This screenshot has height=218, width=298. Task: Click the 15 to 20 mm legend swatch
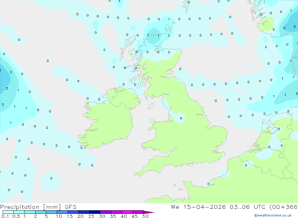click(x=73, y=212)
